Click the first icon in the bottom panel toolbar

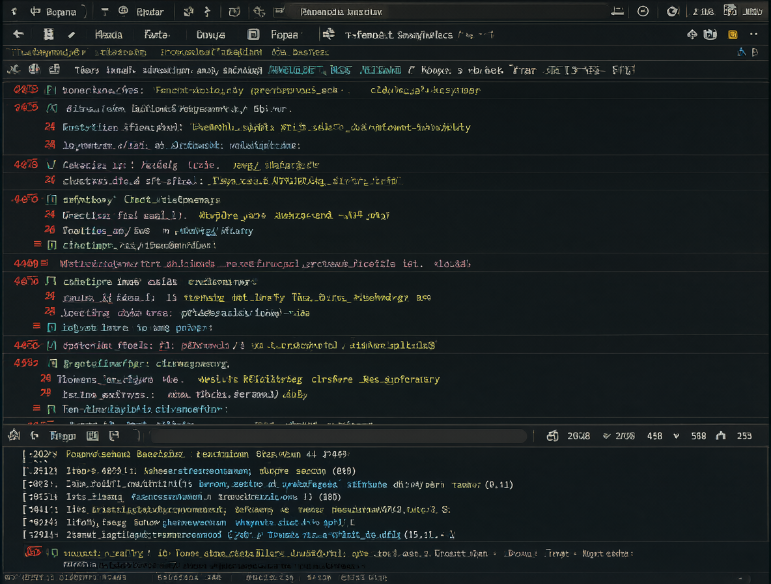pos(14,435)
